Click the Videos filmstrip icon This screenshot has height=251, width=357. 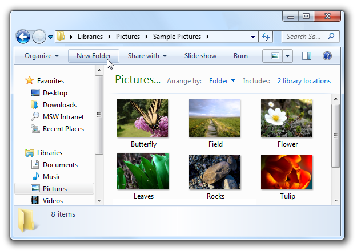[35, 200]
